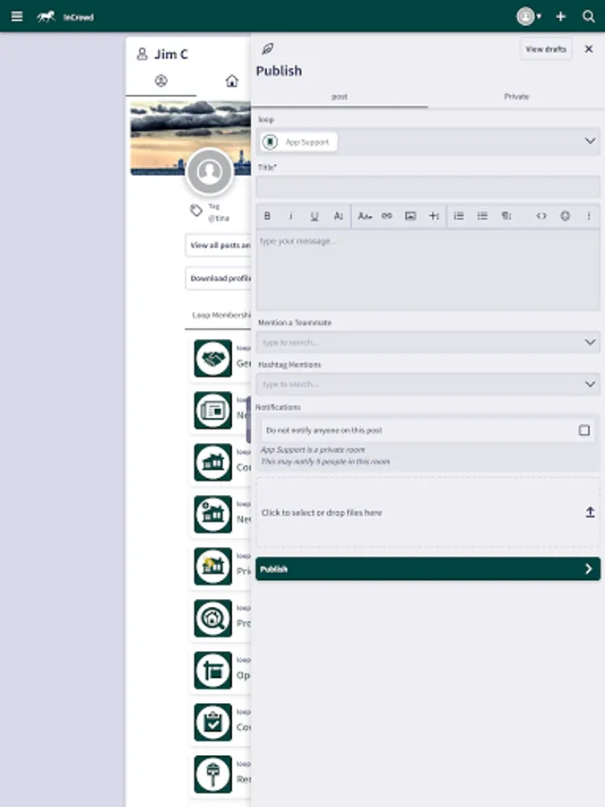605x807 pixels.
Task: Open the profile circle tab under Jim C
Action: pos(161,81)
